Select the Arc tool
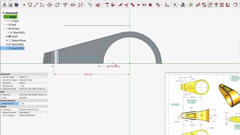This screenshot has width=240, height=135. click(x=42, y=5)
